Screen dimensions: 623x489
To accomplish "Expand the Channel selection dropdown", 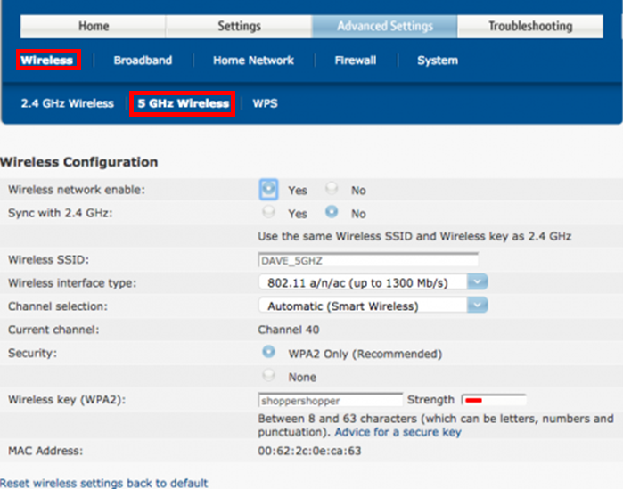I will point(479,306).
